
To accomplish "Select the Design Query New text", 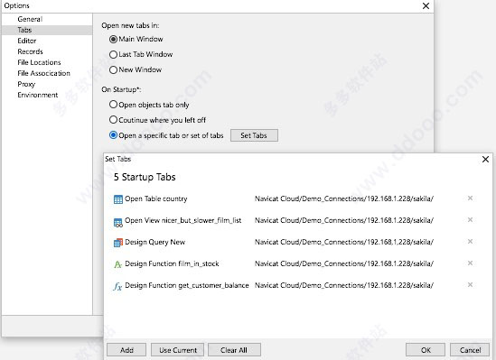I will tap(154, 242).
